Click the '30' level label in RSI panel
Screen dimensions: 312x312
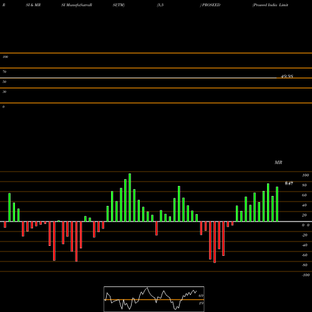[x=4, y=92]
